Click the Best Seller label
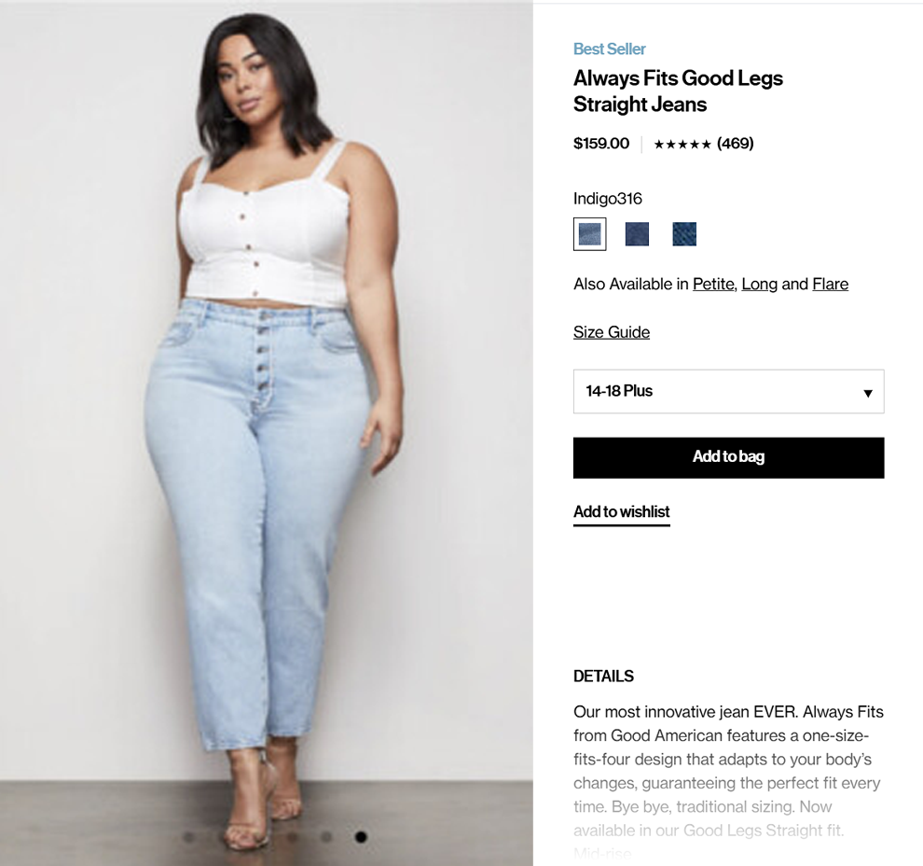This screenshot has width=923, height=866. [609, 49]
